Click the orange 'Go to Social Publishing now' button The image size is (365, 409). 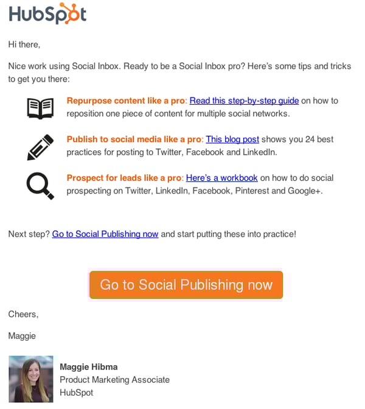186,285
